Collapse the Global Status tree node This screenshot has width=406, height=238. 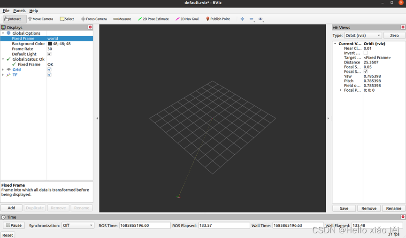pos(3,59)
